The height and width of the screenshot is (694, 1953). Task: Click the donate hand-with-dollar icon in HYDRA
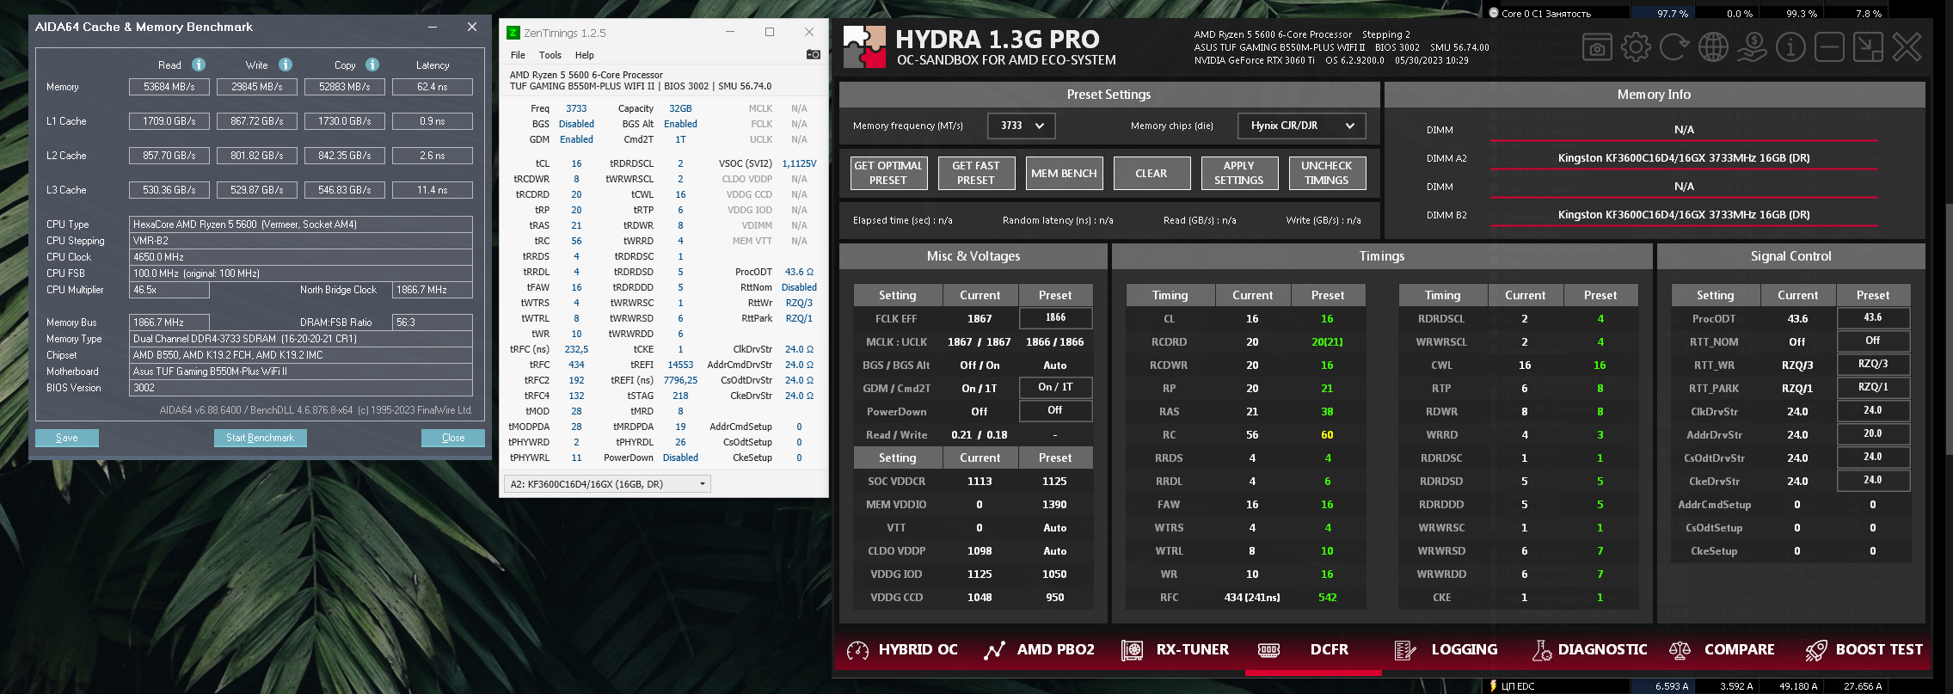pyautogui.click(x=1752, y=47)
